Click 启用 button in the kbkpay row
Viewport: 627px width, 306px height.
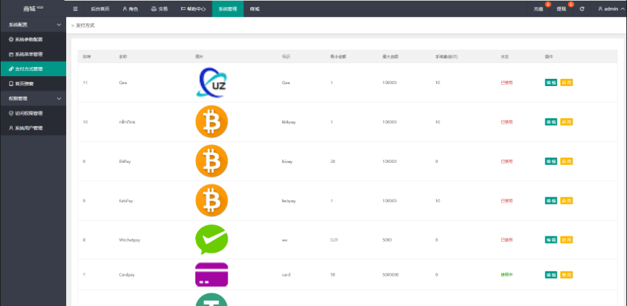point(566,122)
